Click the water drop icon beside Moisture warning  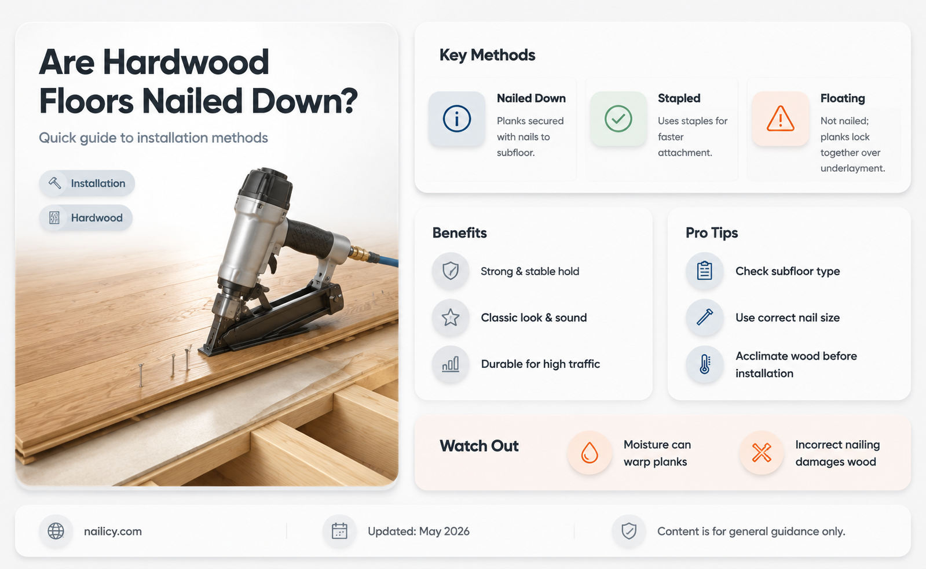coord(590,453)
